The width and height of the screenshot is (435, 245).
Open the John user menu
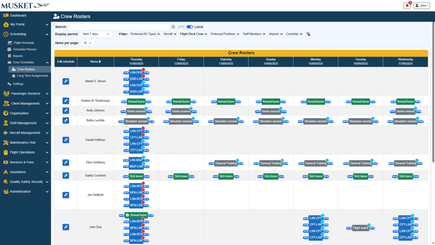422,6
